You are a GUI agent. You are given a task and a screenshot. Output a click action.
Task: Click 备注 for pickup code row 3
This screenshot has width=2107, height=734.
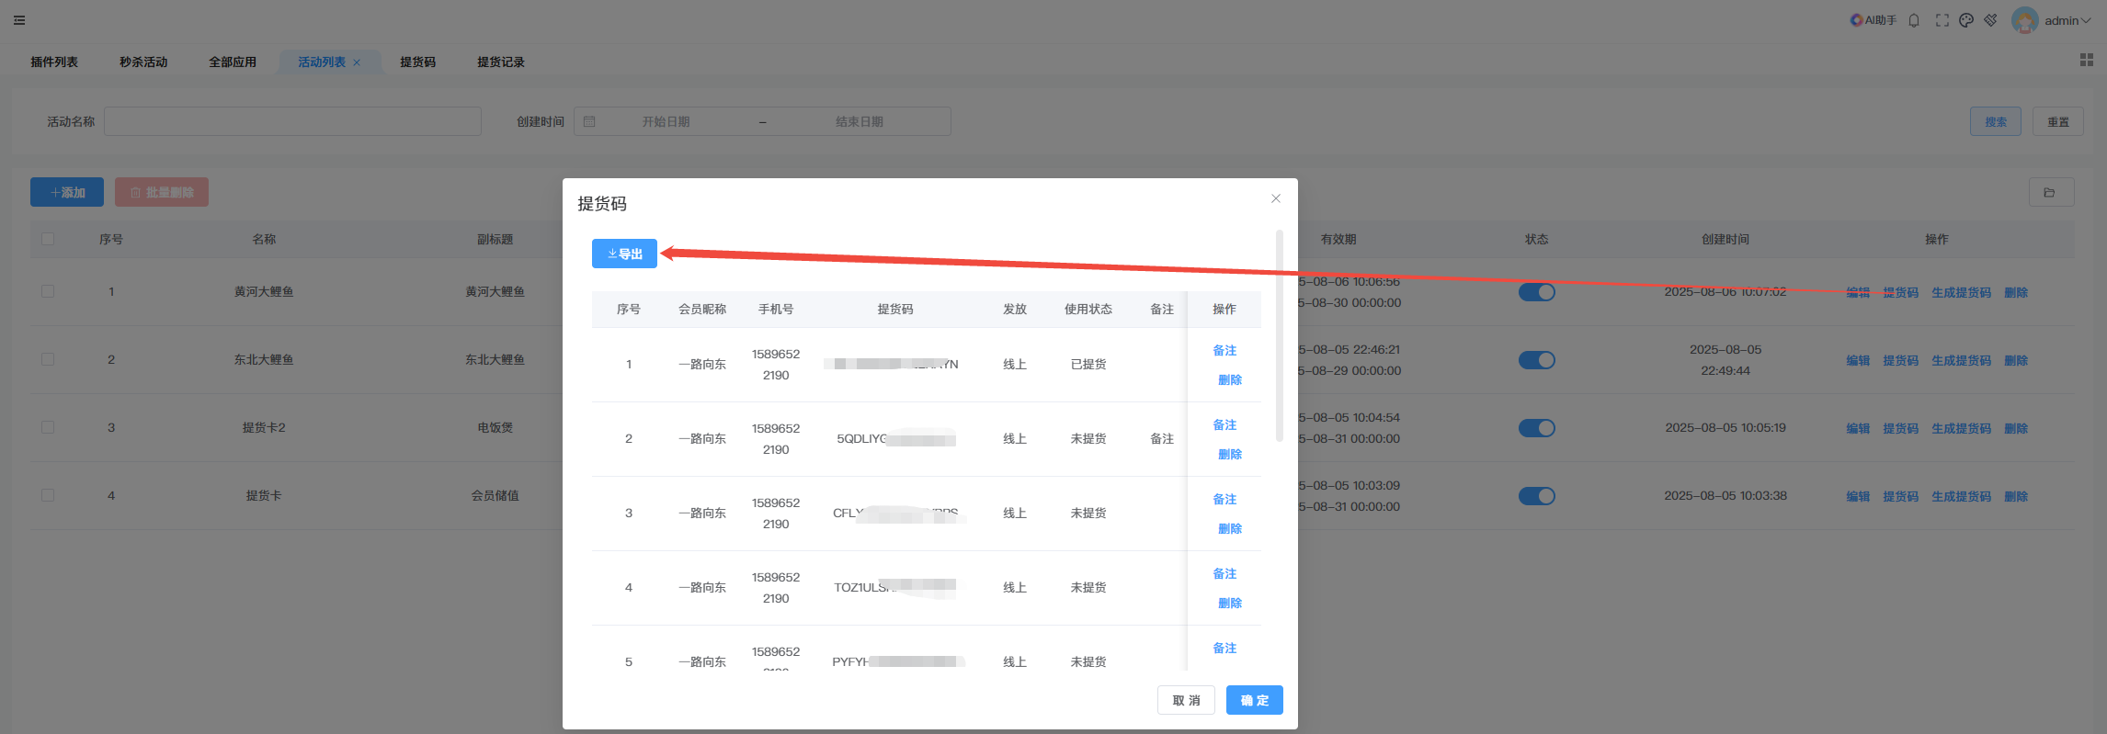pyautogui.click(x=1224, y=499)
